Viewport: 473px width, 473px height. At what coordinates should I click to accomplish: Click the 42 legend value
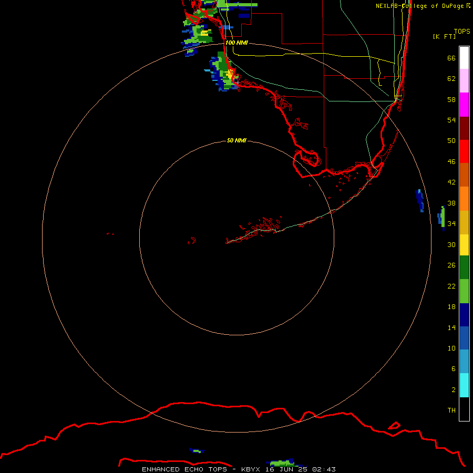point(451,182)
